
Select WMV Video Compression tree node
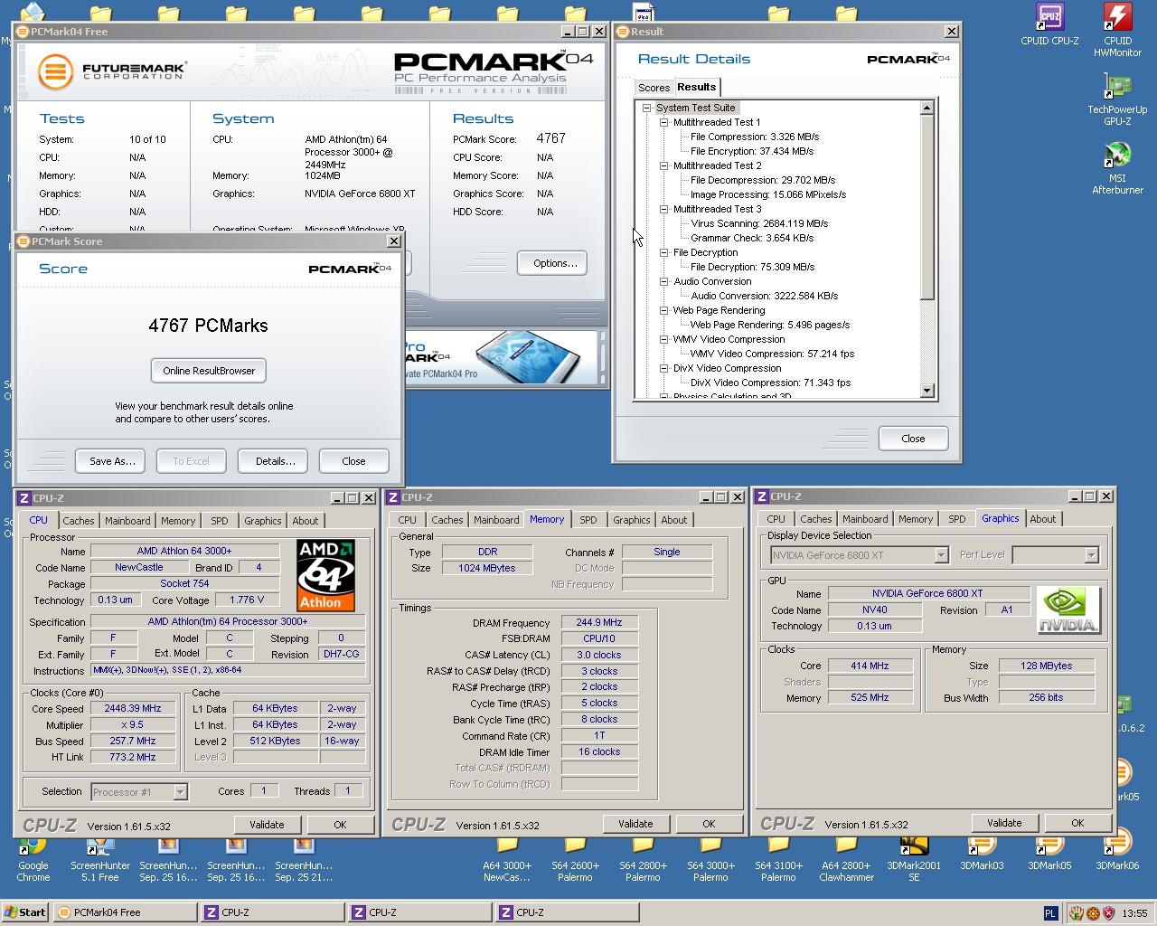point(729,339)
